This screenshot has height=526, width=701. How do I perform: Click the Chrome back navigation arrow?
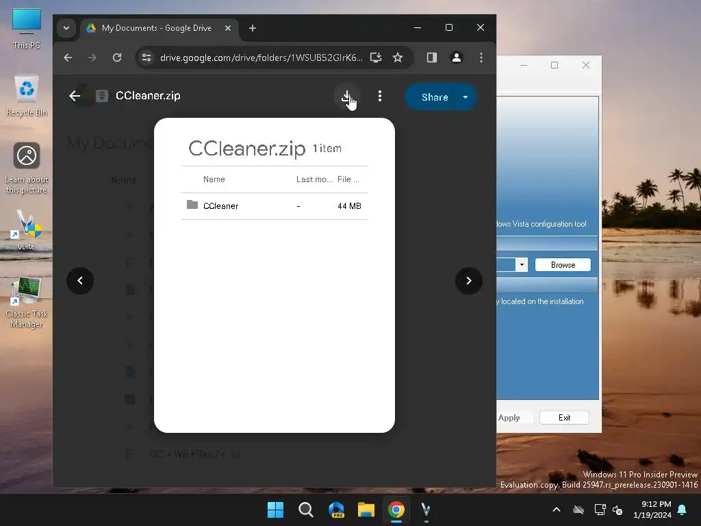(68, 58)
